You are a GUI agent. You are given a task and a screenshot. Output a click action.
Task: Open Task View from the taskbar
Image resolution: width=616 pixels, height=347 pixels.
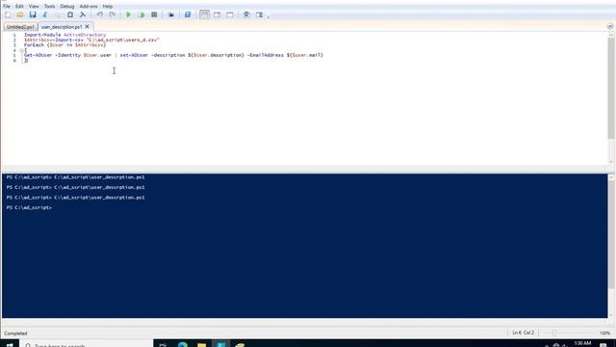163,345
